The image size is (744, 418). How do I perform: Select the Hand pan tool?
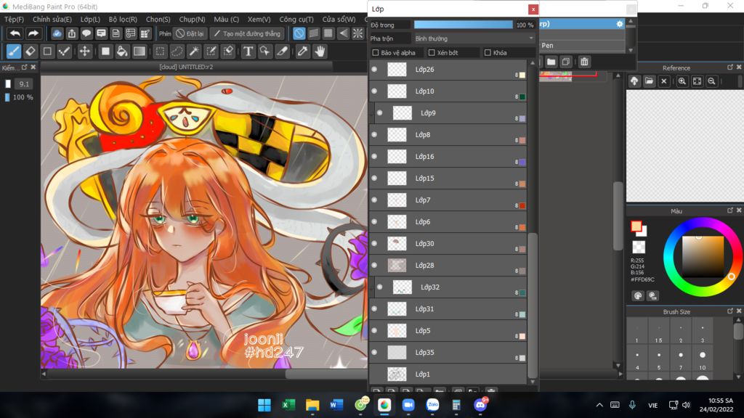[320, 52]
